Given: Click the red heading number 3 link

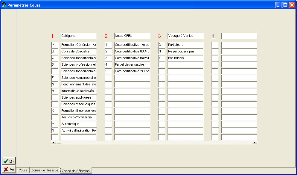Looking at the screenshot, I should pyautogui.click(x=159, y=36).
